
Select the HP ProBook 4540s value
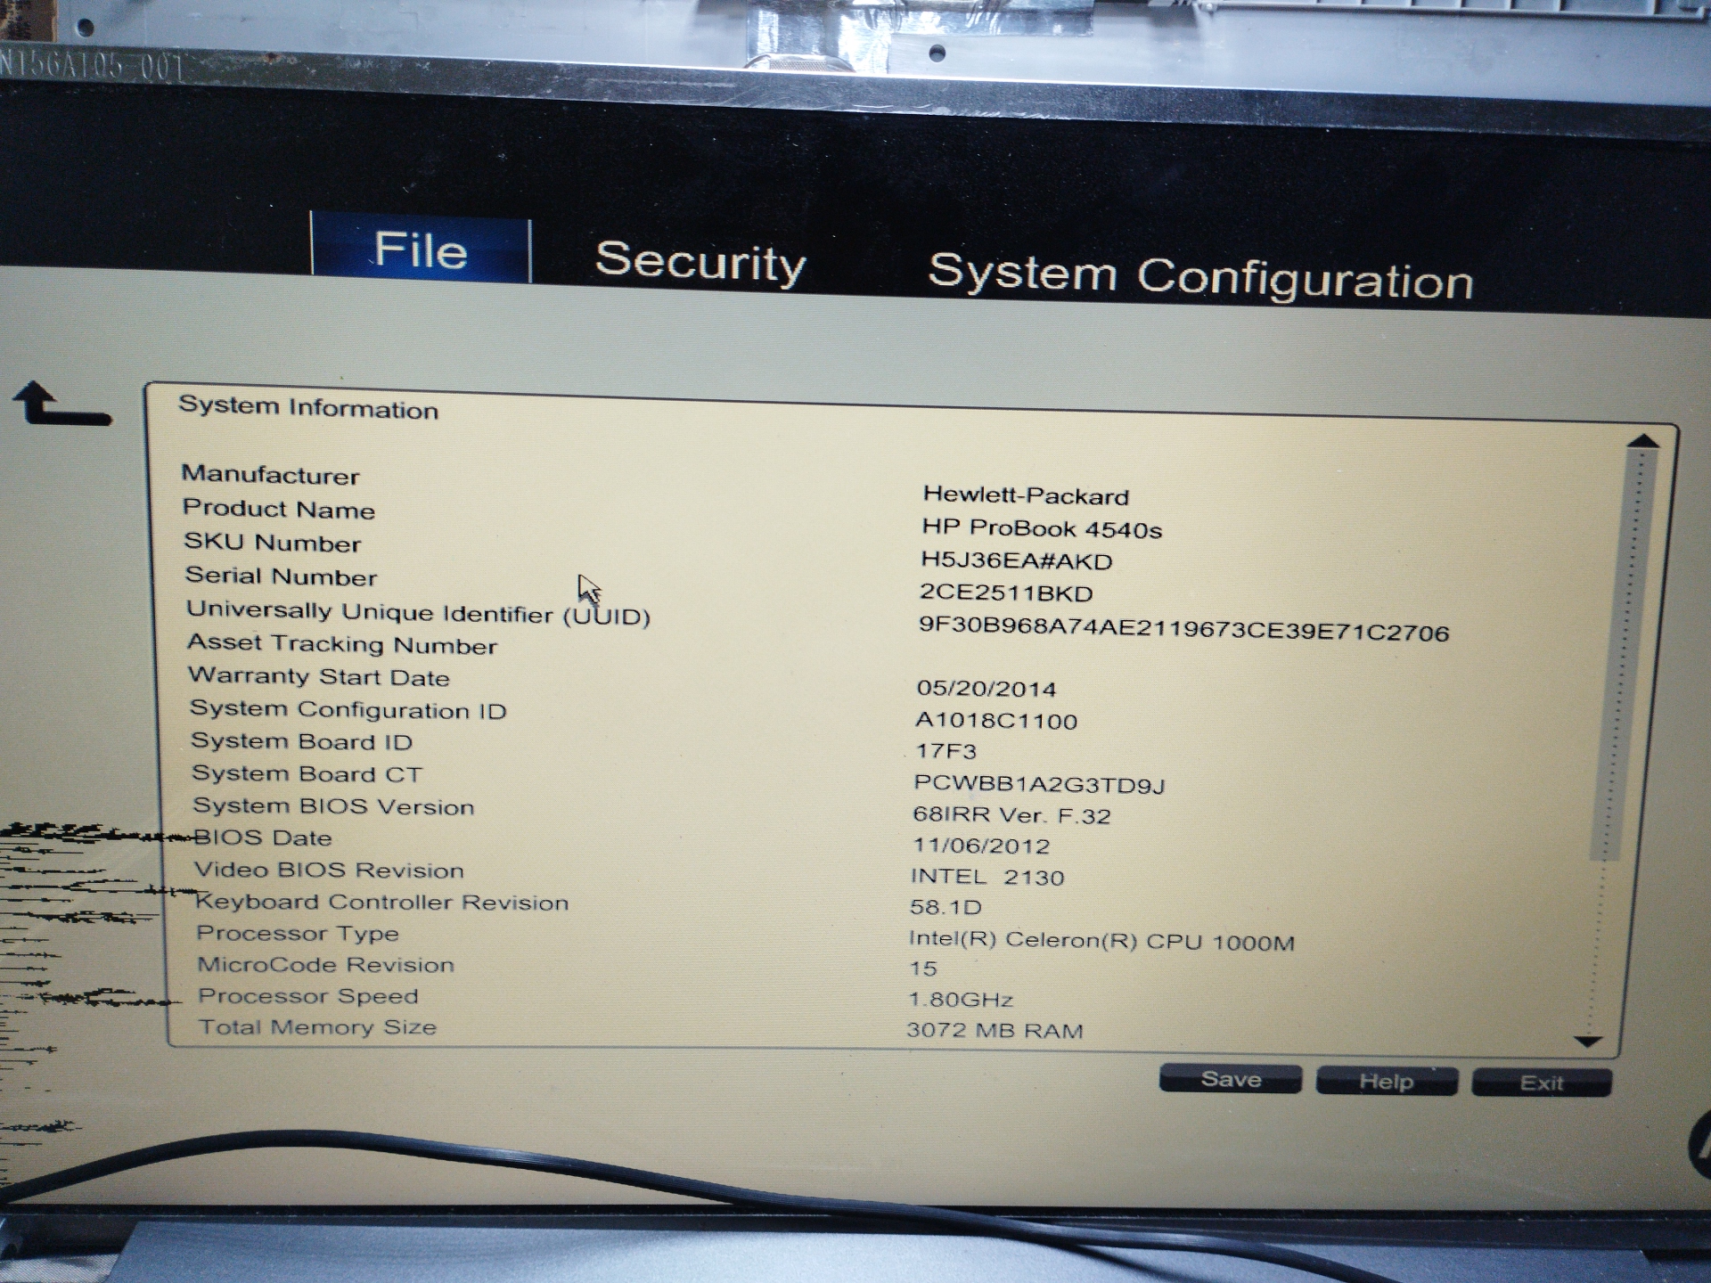point(1042,528)
